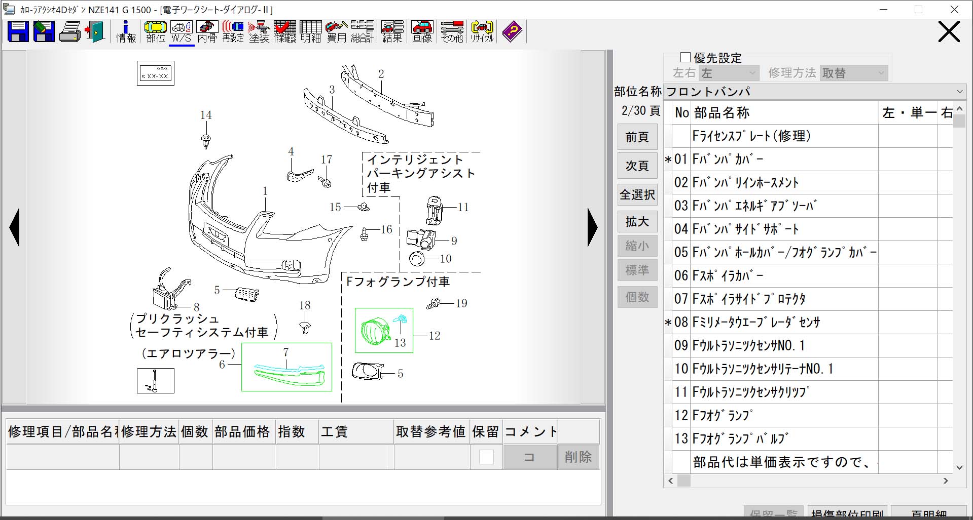This screenshot has height=520, width=973.
Task: Open the リサイクル recycle parts tool
Action: tap(482, 31)
